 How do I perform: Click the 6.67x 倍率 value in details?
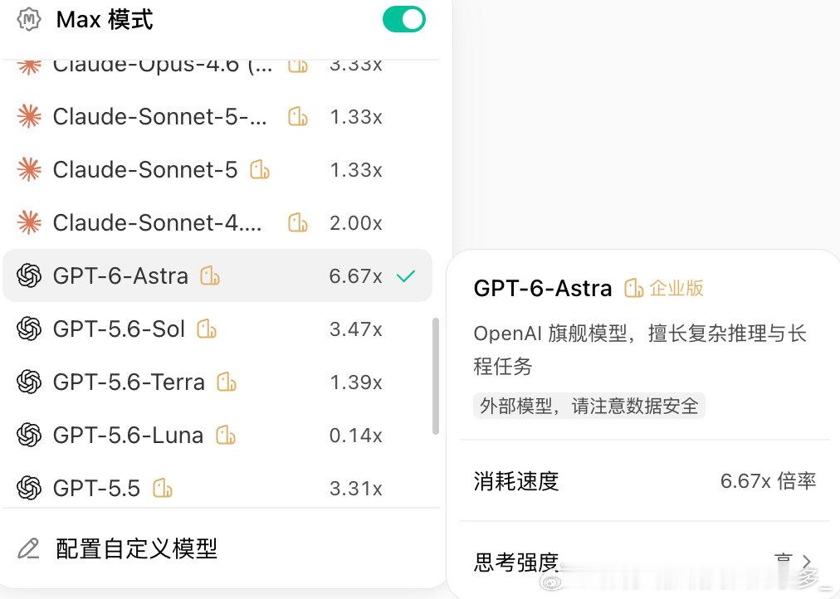coord(769,480)
